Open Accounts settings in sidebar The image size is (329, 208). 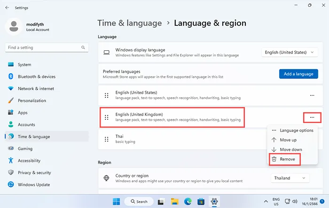(x=47, y=124)
